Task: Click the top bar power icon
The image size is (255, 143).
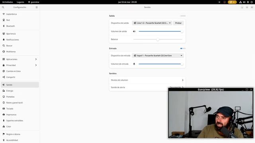Action: (251, 2)
